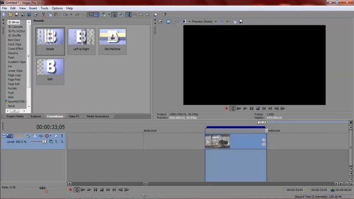
Task: Create a new project from the toolbar
Action: point(4,15)
